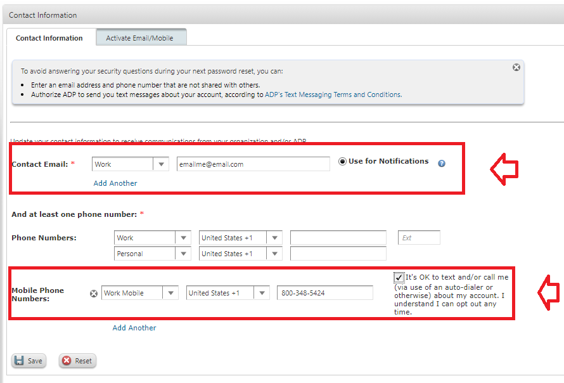The height and width of the screenshot is (383, 564).
Task: Select the Contact Information tab
Action: [x=49, y=38]
